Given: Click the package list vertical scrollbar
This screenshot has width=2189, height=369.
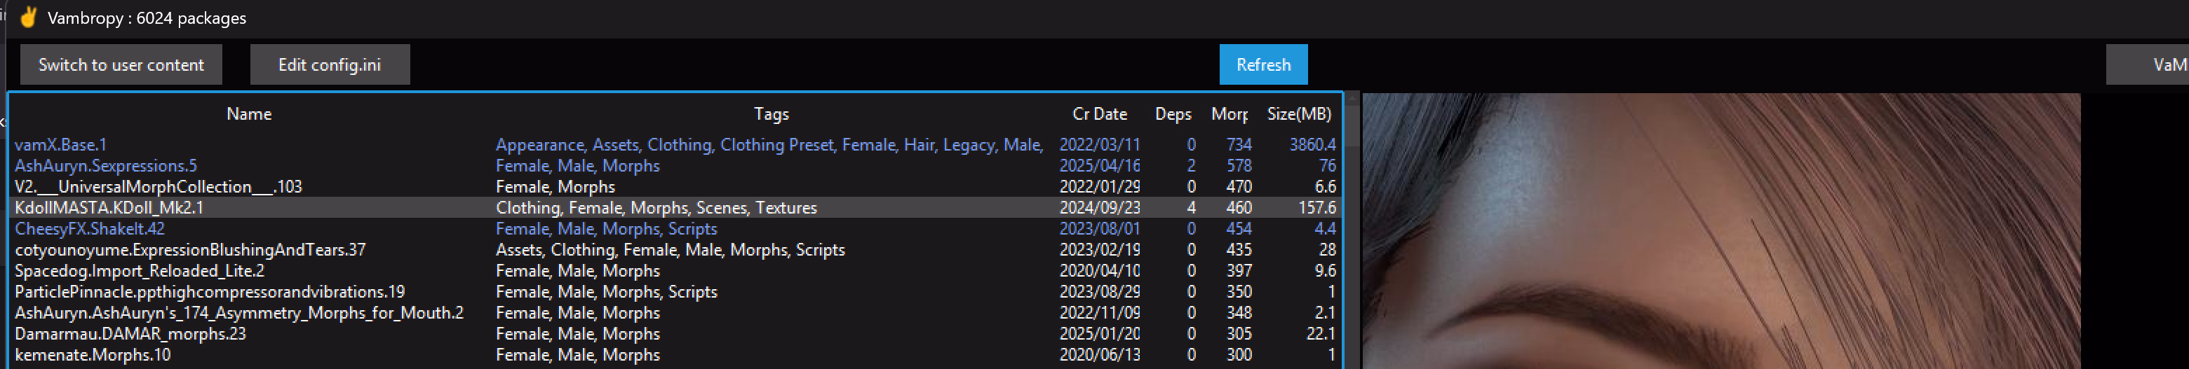Looking at the screenshot, I should (x=1352, y=229).
